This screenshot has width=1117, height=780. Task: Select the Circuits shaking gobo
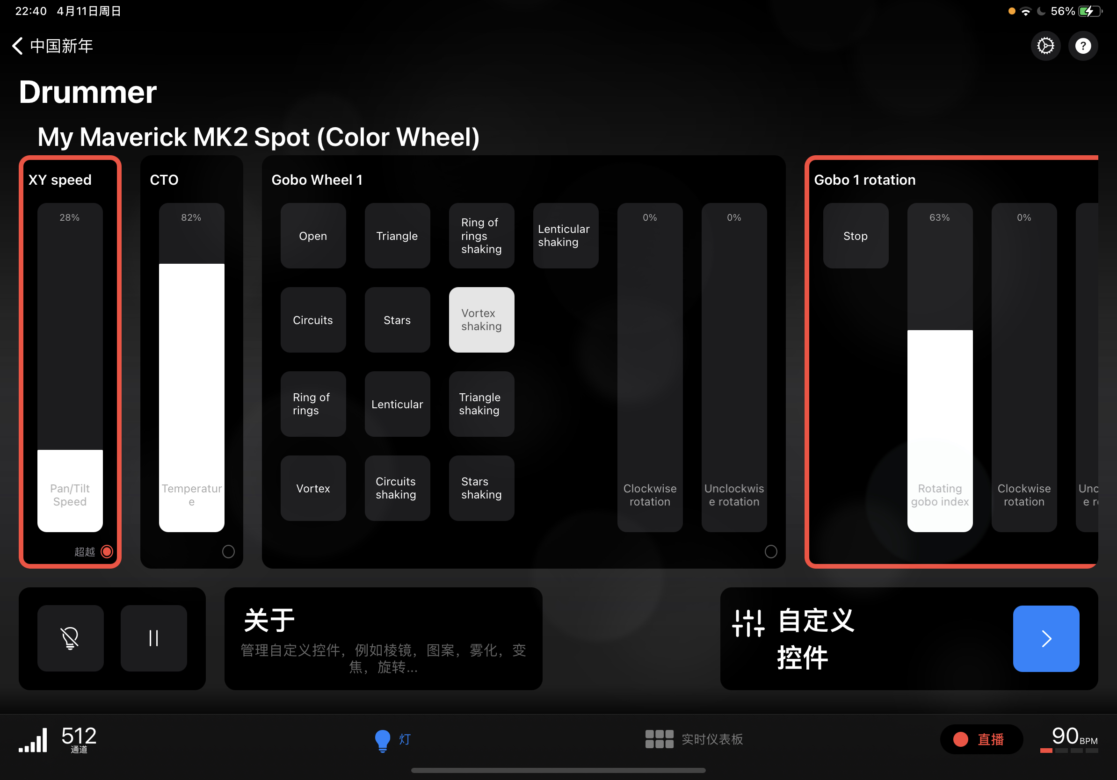coord(398,488)
